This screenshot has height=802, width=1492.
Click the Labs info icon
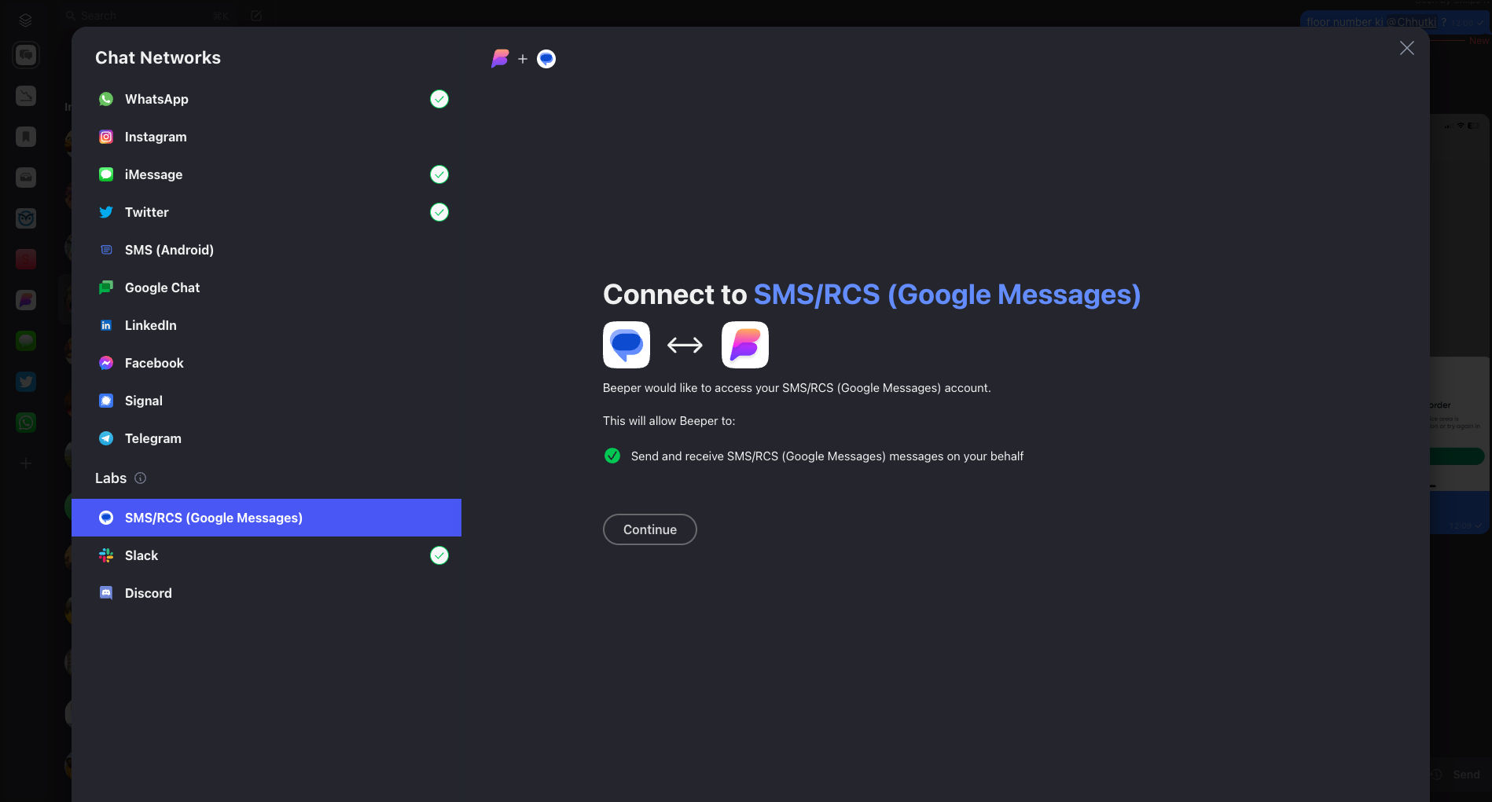(x=140, y=478)
